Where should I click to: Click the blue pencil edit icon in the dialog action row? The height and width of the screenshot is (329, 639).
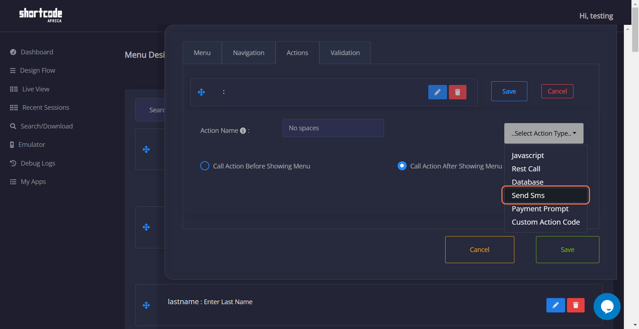click(x=437, y=92)
